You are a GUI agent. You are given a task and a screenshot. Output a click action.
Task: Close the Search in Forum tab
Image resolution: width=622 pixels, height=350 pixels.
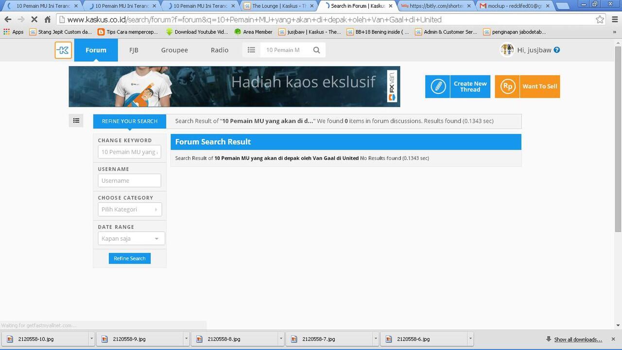click(x=390, y=6)
